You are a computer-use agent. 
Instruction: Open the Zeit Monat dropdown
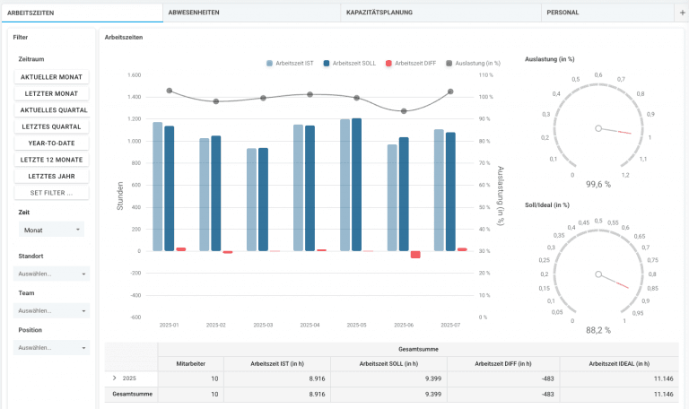coord(51,230)
